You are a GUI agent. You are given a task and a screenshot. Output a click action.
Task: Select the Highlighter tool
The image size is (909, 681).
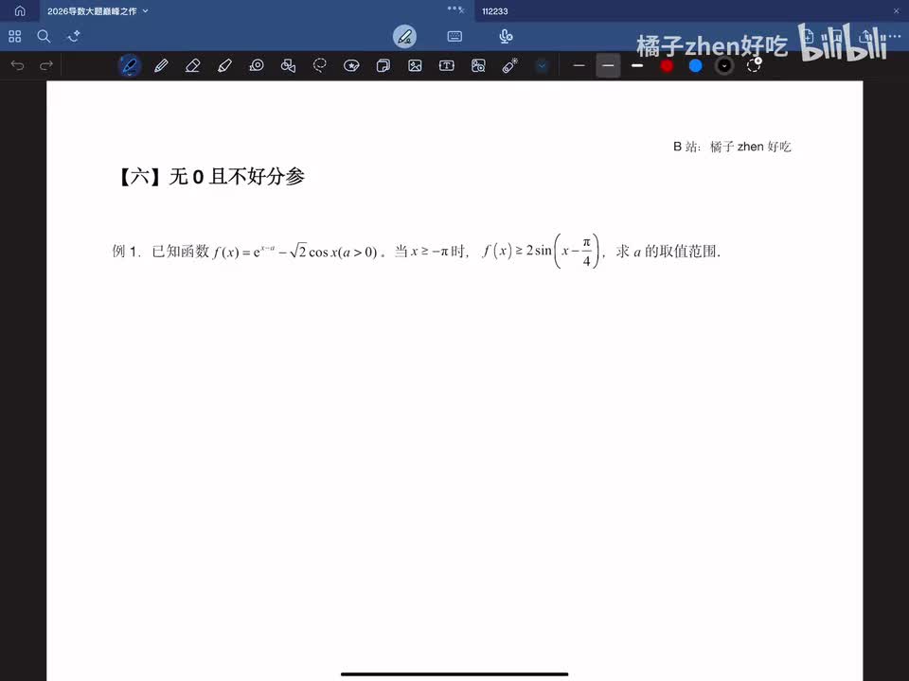[x=224, y=65]
